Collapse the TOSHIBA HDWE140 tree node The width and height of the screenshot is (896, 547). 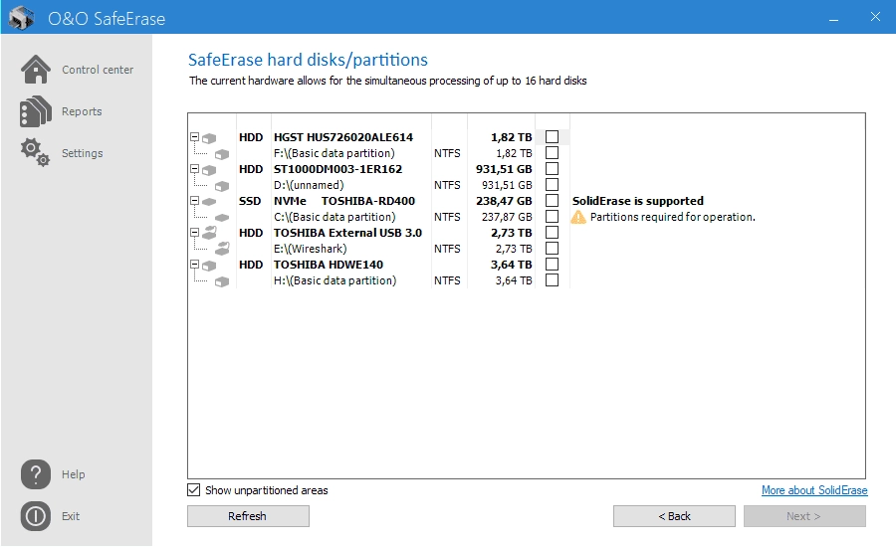(x=194, y=265)
